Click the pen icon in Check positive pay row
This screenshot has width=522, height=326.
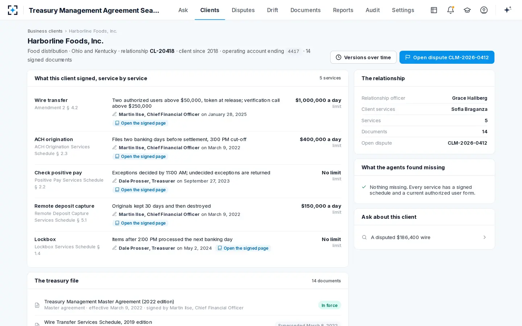(115, 181)
